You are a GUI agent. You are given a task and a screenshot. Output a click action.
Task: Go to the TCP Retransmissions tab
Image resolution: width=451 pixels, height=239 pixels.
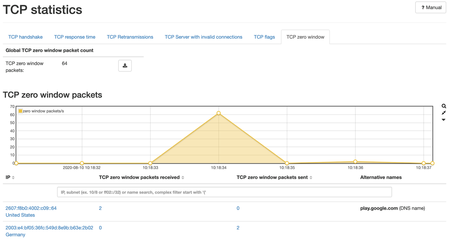[130, 37]
